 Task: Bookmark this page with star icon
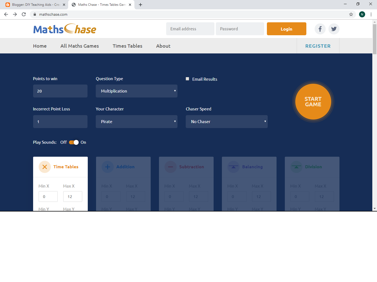[351, 14]
